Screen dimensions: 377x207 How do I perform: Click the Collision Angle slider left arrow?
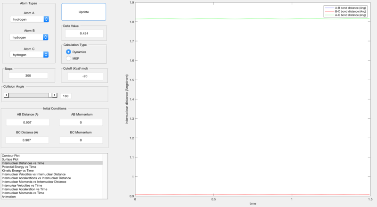(7, 95)
